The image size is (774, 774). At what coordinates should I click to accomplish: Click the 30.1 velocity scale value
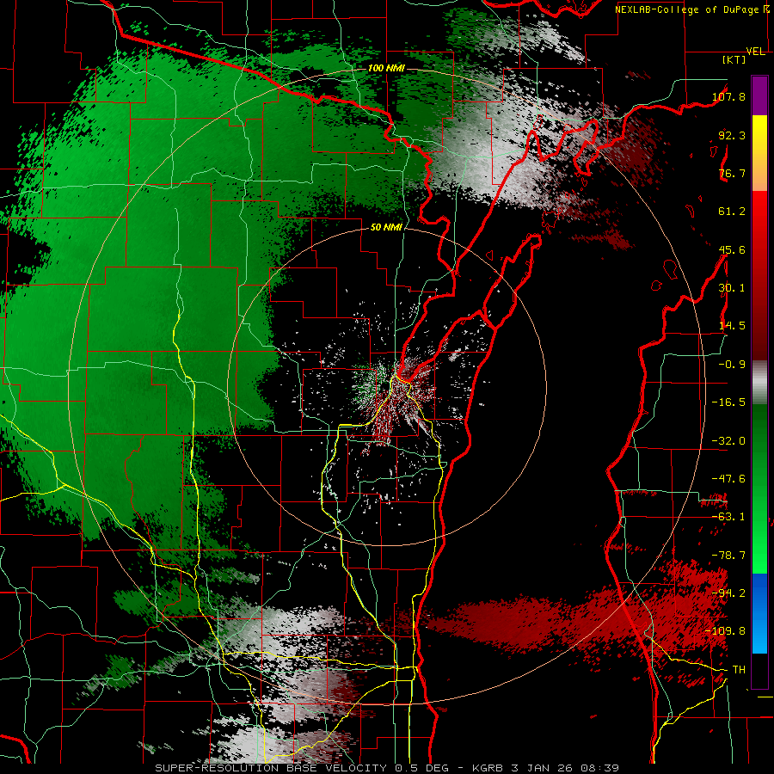[732, 288]
